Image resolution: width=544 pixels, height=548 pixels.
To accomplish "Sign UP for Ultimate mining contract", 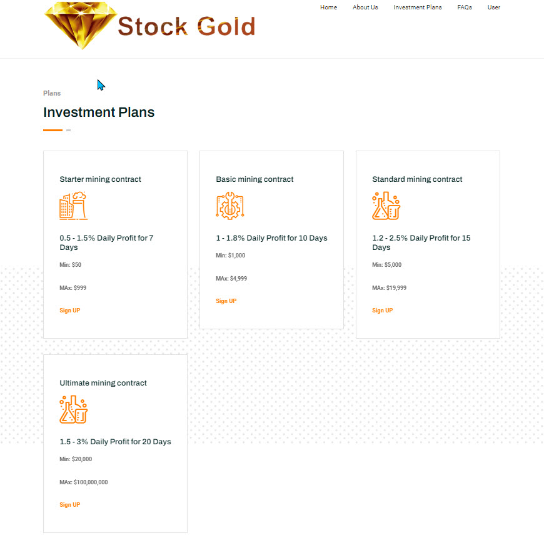I will coord(70,505).
